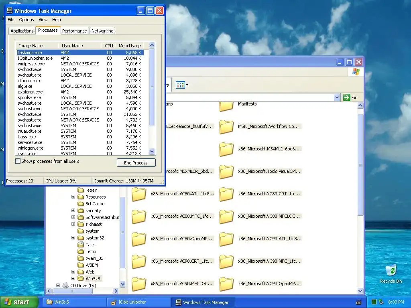The image size is (411, 308).
Task: Open the x86_Microsoft.VC90.OpenMP... folder icon
Action: pyautogui.click(x=226, y=284)
